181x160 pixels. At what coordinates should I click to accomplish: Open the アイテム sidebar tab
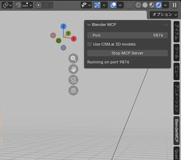pyautogui.click(x=176, y=32)
